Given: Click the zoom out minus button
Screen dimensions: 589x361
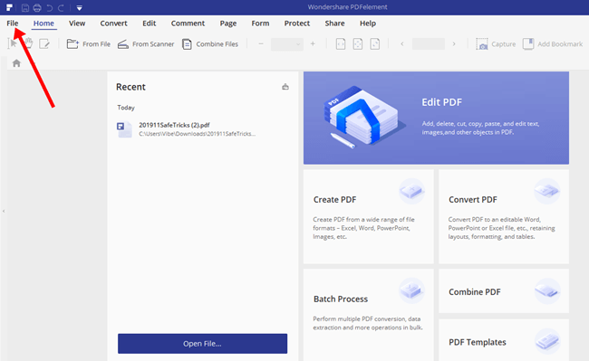Looking at the screenshot, I should [261, 43].
